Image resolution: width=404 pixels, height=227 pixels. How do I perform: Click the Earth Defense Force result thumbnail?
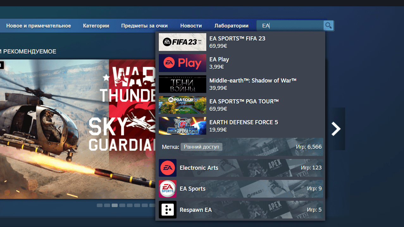(183, 126)
